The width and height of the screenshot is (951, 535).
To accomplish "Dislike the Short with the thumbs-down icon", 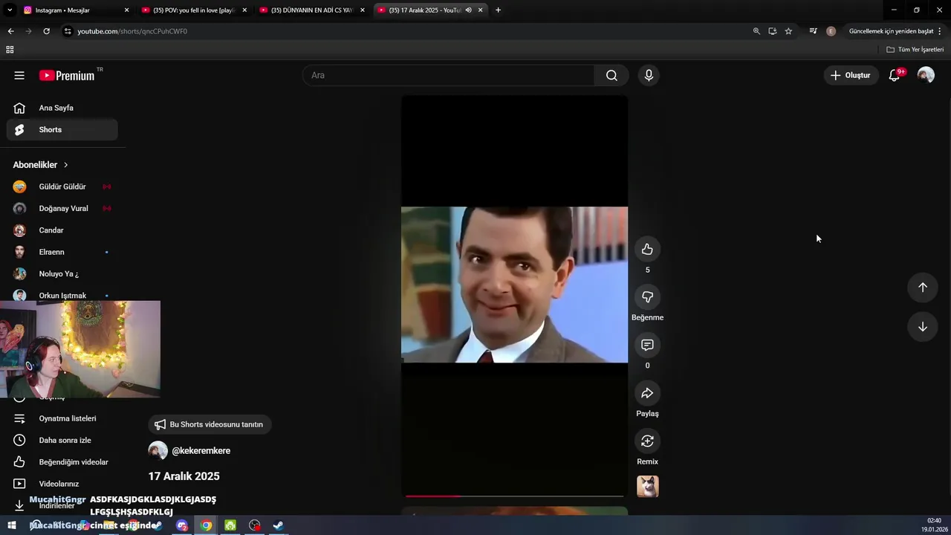I will (647, 296).
